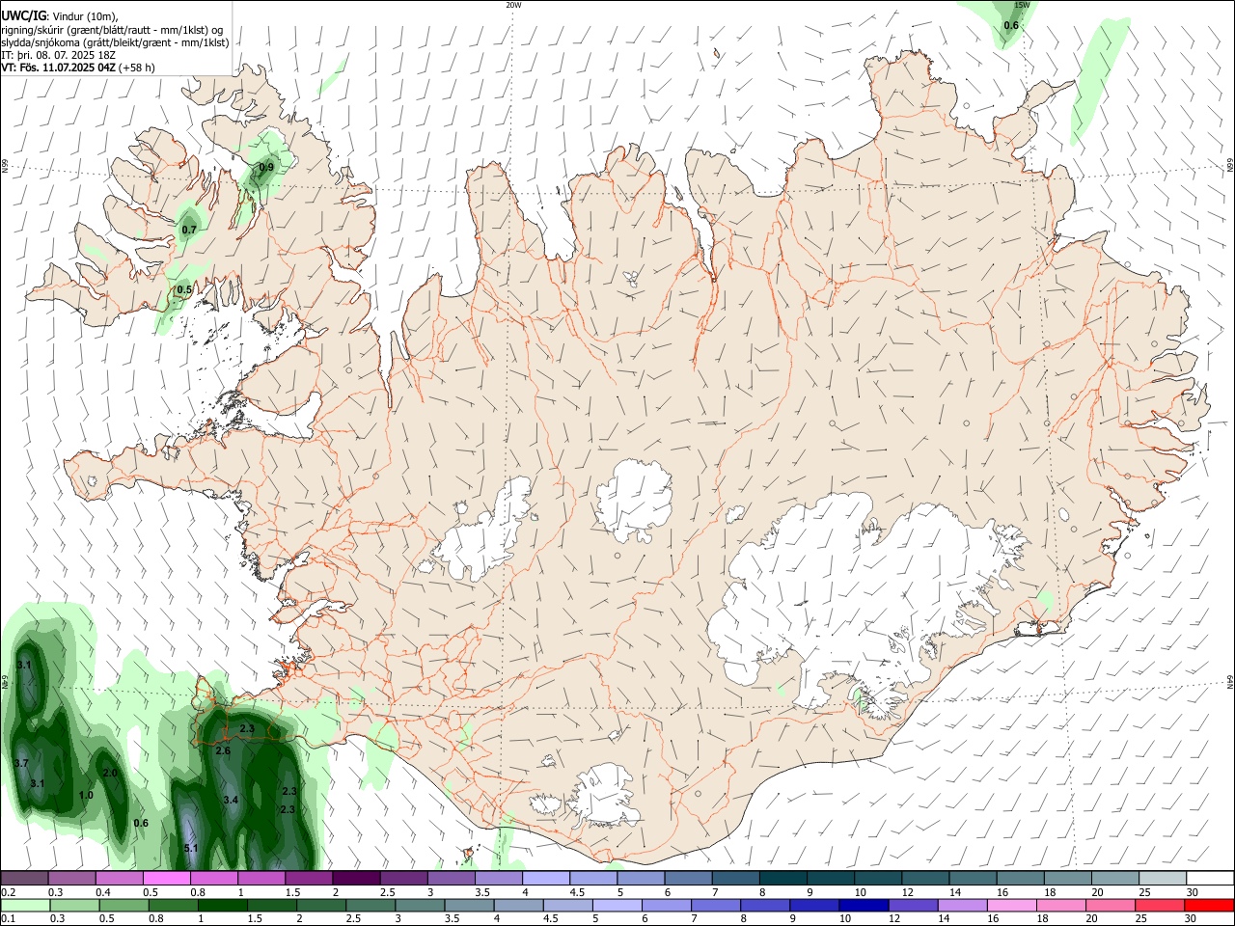1235x926 pixels.
Task: Pick the bright pink snow swatch 0.5–0.8
Action: tap(166, 879)
